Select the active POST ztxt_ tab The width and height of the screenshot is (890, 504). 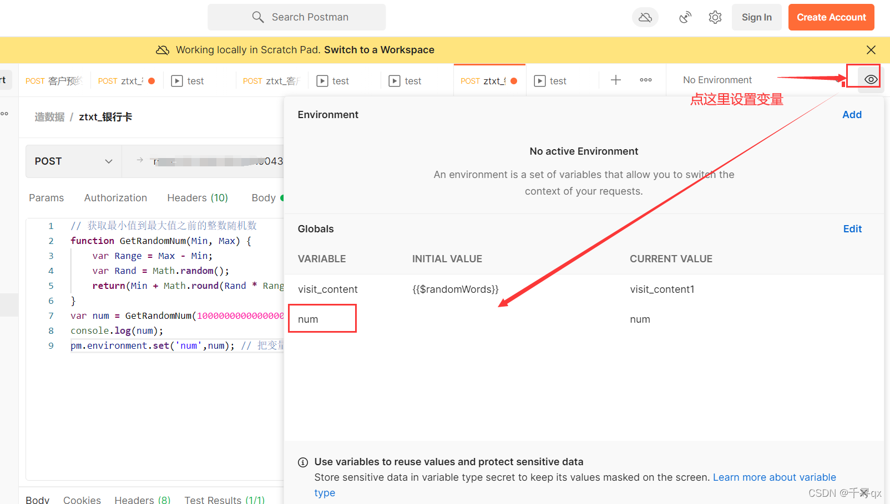[489, 81]
